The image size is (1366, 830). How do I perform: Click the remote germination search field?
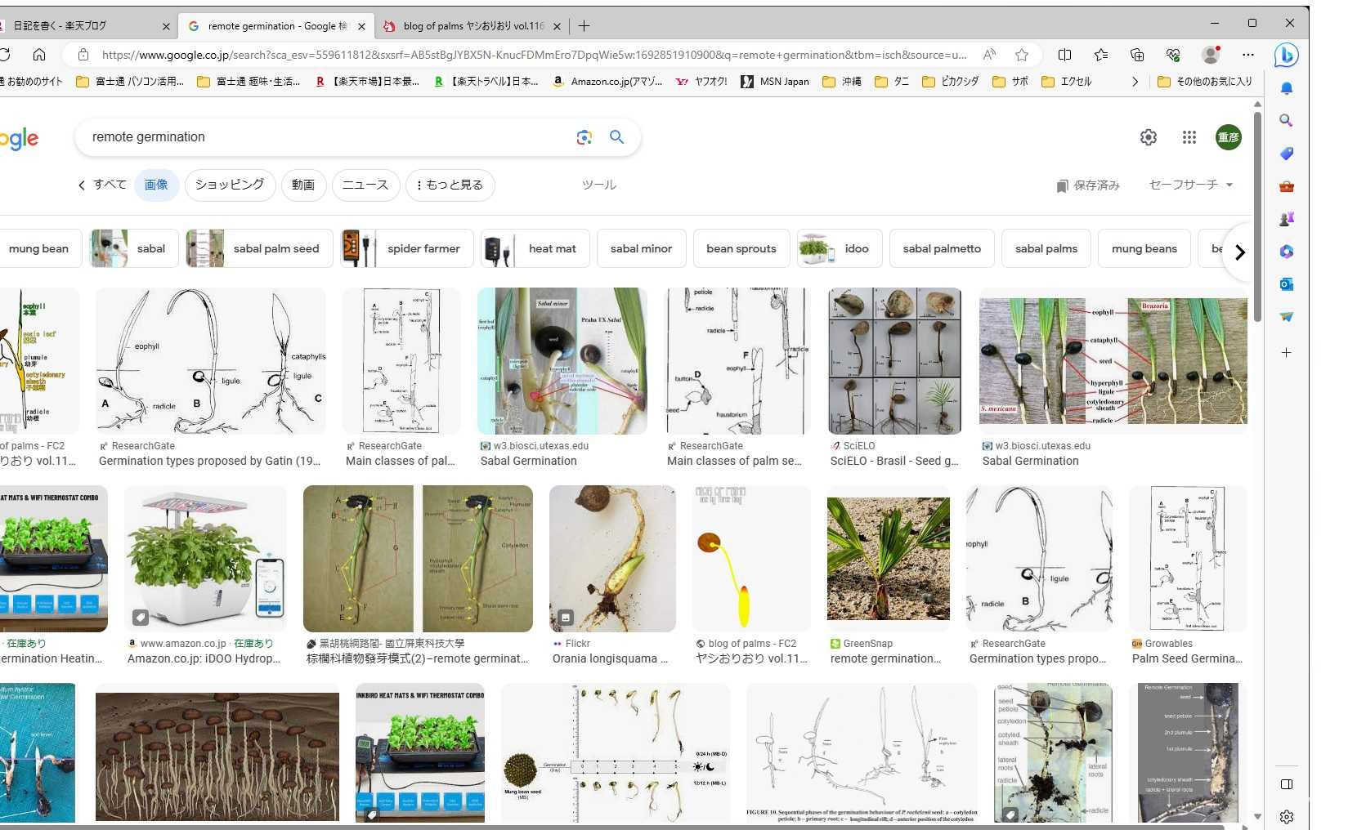pos(327,137)
